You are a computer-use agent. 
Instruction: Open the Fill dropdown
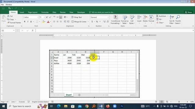coord(159,19)
